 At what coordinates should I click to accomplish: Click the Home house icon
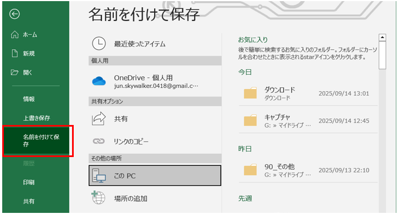point(15,34)
